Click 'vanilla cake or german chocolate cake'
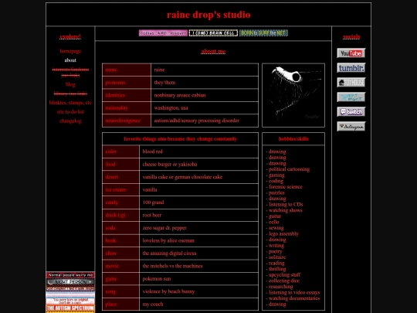Viewport: 417px width, 313px height. pyautogui.click(x=198, y=177)
